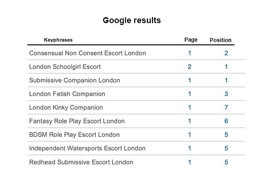The height and width of the screenshot is (185, 264).
Task: Click position value 6 for Fantasy Role Play
Action: [226, 121]
